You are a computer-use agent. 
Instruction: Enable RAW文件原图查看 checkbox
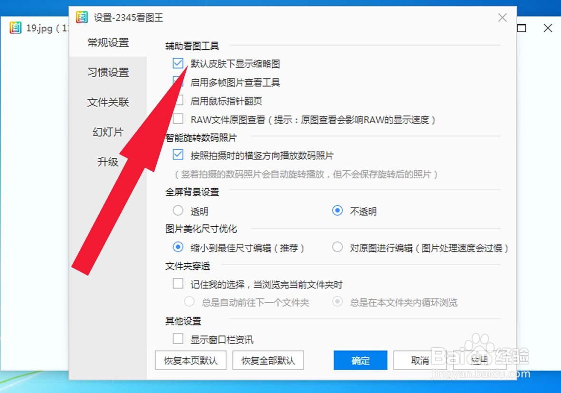pyautogui.click(x=178, y=119)
